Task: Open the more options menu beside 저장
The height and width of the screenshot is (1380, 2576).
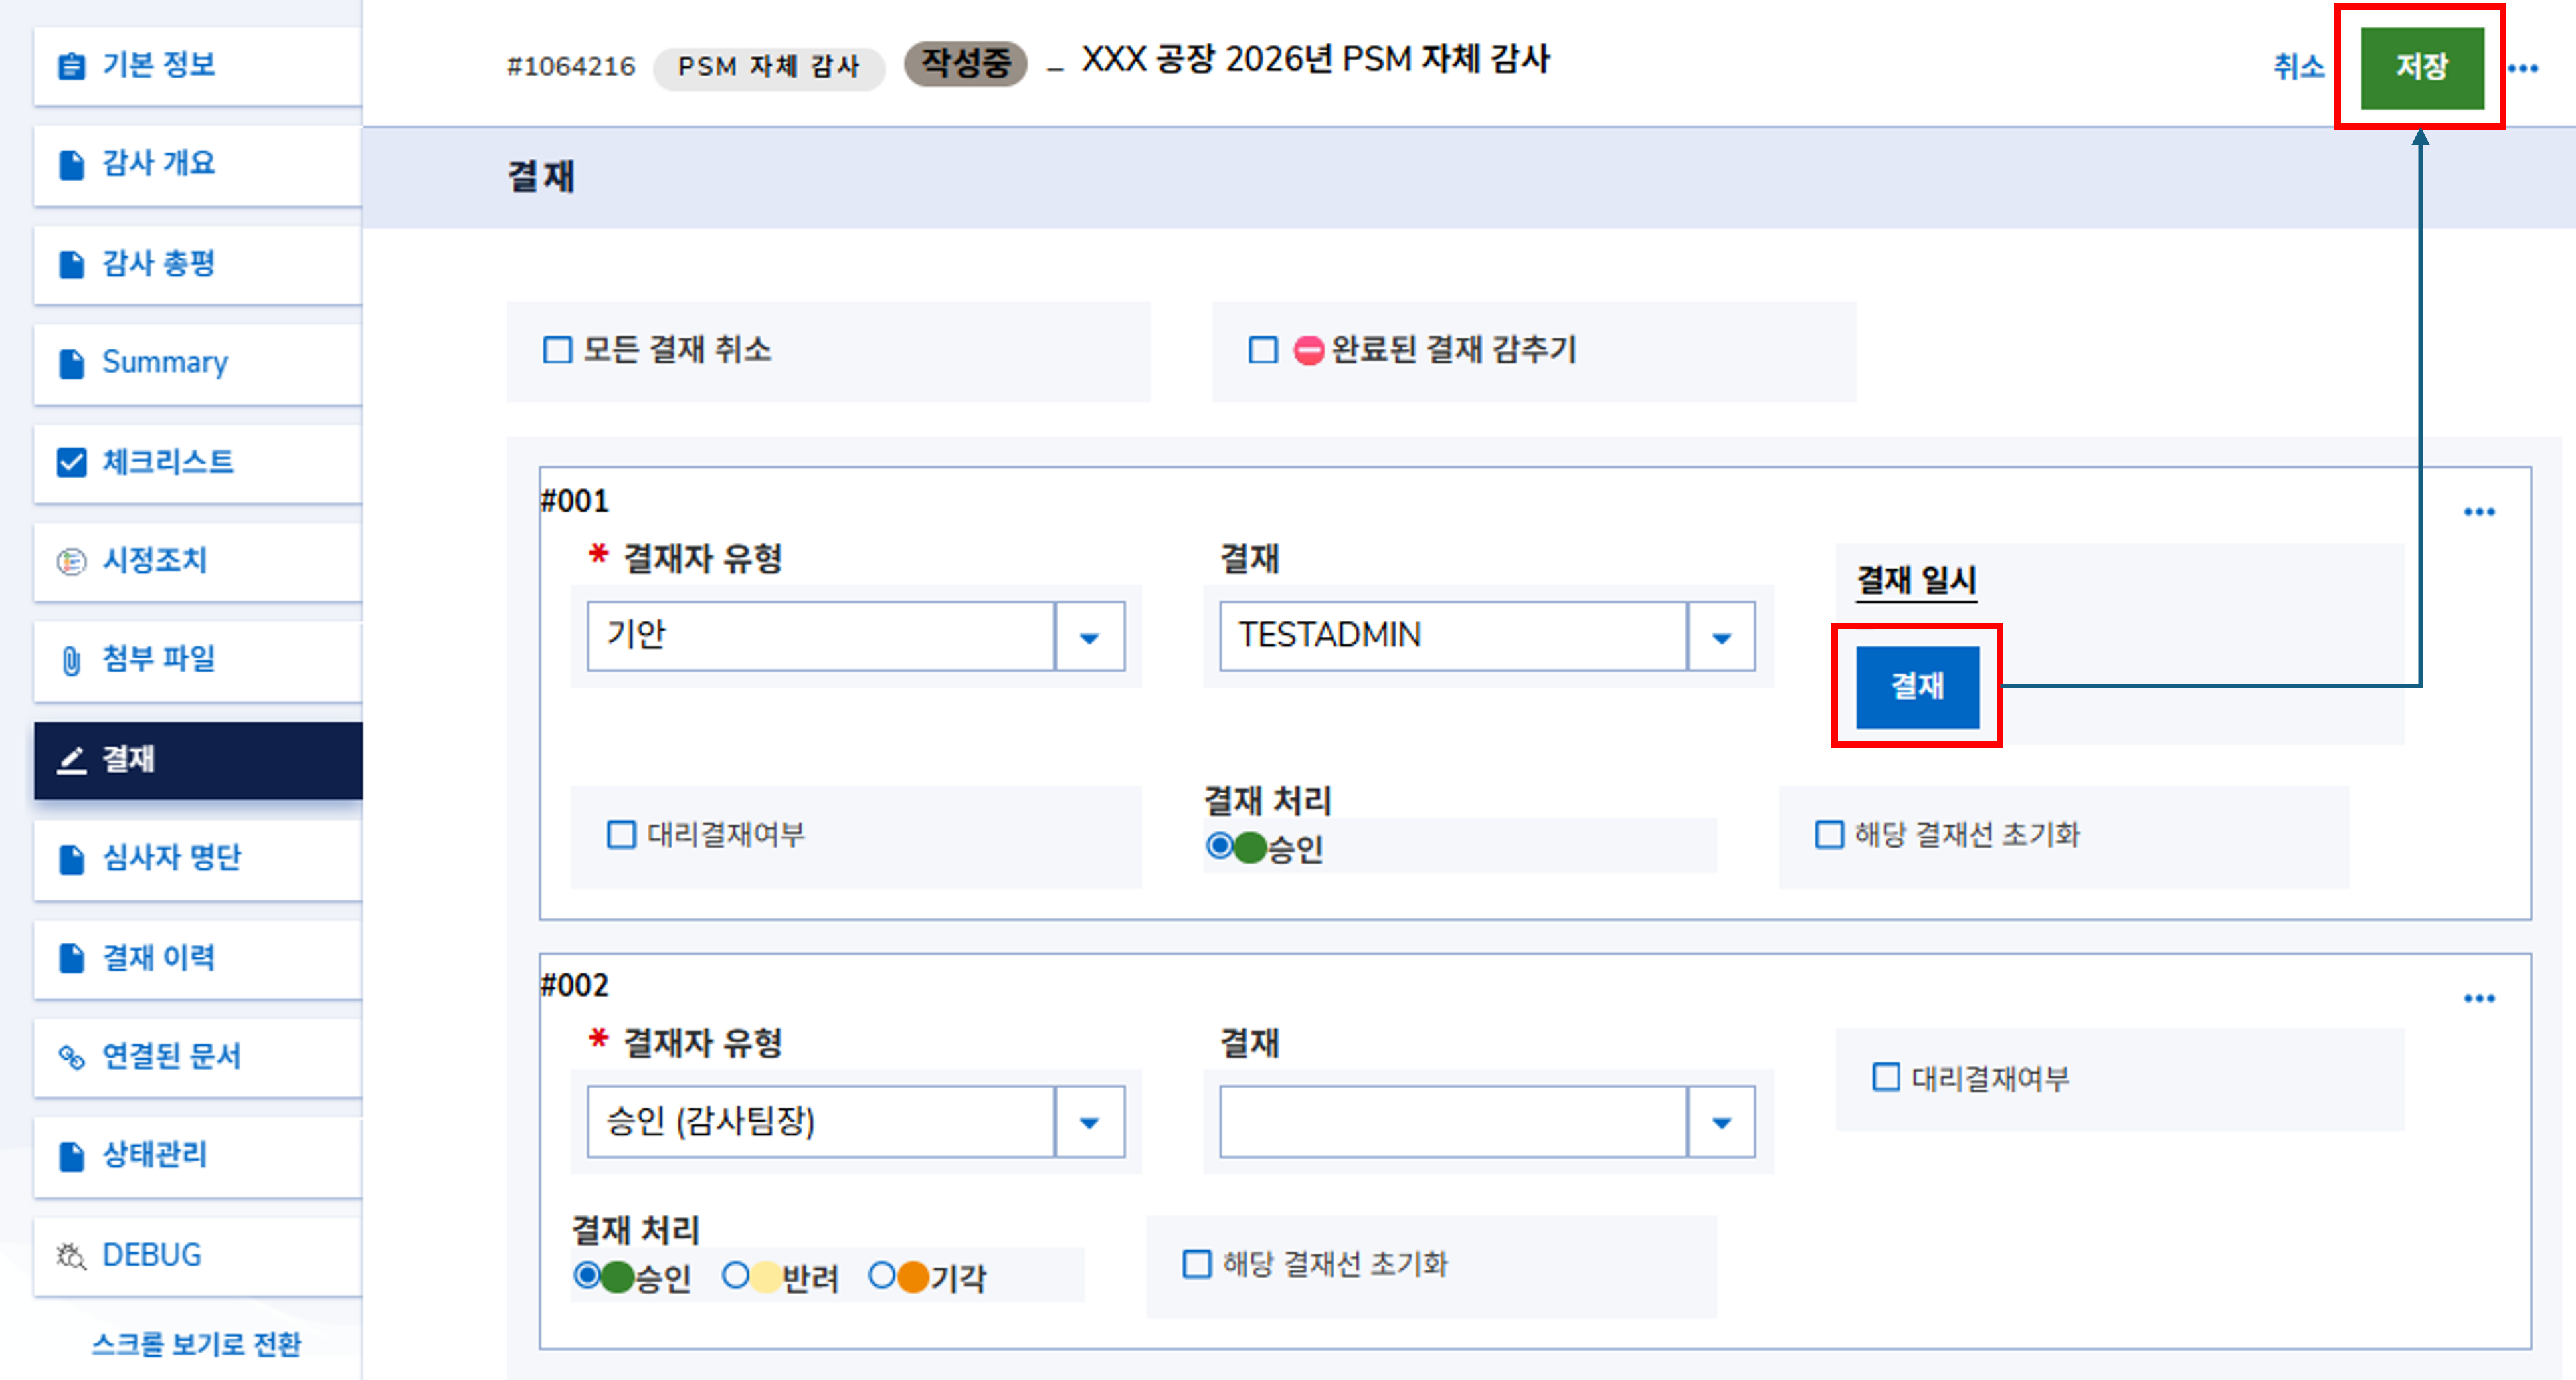Action: click(2523, 69)
